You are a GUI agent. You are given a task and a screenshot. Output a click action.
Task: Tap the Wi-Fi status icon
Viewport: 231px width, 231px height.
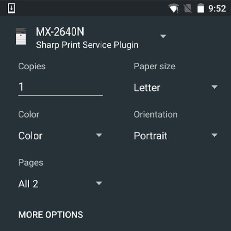[x=174, y=8]
